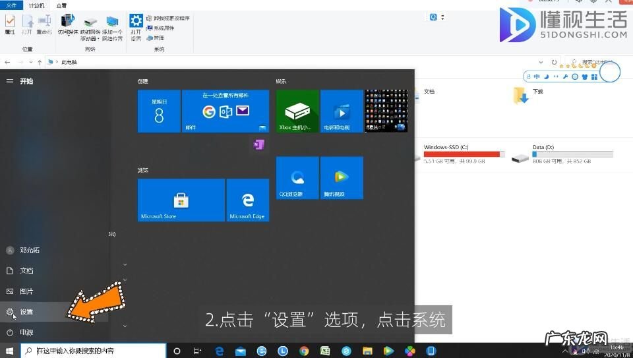The width and height of the screenshot is (633, 358).
Task: Click the 娱乐 tile group header
Action: click(x=281, y=81)
